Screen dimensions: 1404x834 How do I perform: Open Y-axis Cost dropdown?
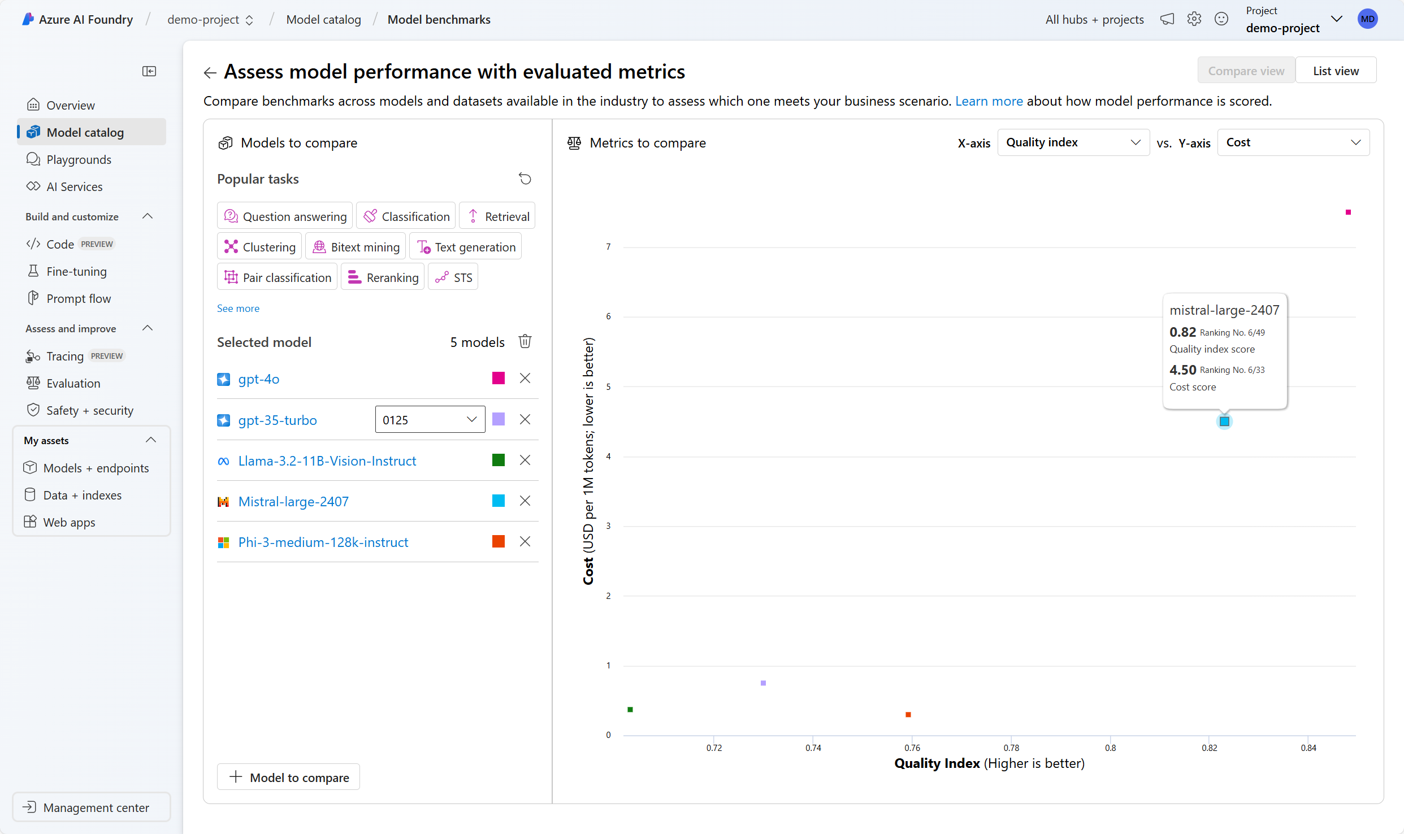[x=1293, y=142]
